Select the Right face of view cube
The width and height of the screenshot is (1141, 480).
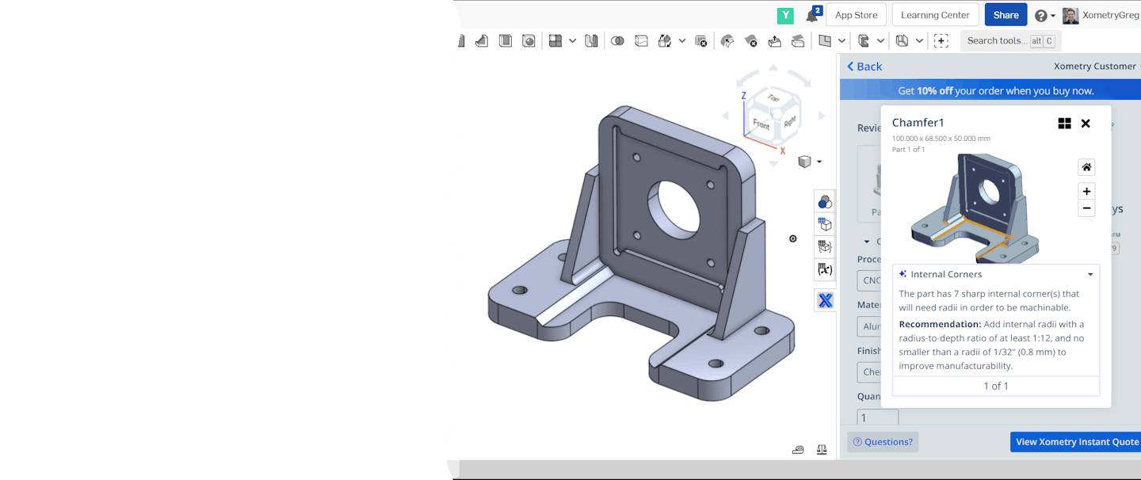point(789,121)
